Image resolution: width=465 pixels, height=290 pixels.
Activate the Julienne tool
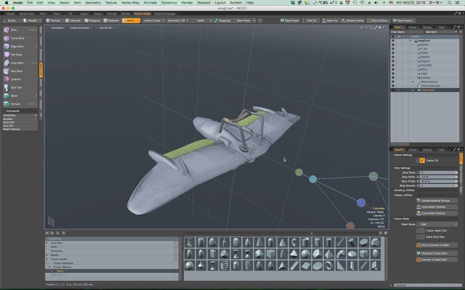point(15,79)
